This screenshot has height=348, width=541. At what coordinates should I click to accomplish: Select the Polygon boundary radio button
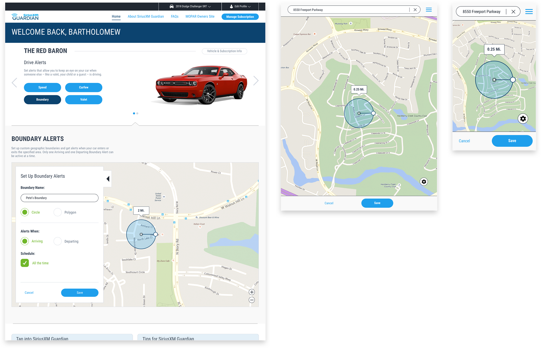58,212
